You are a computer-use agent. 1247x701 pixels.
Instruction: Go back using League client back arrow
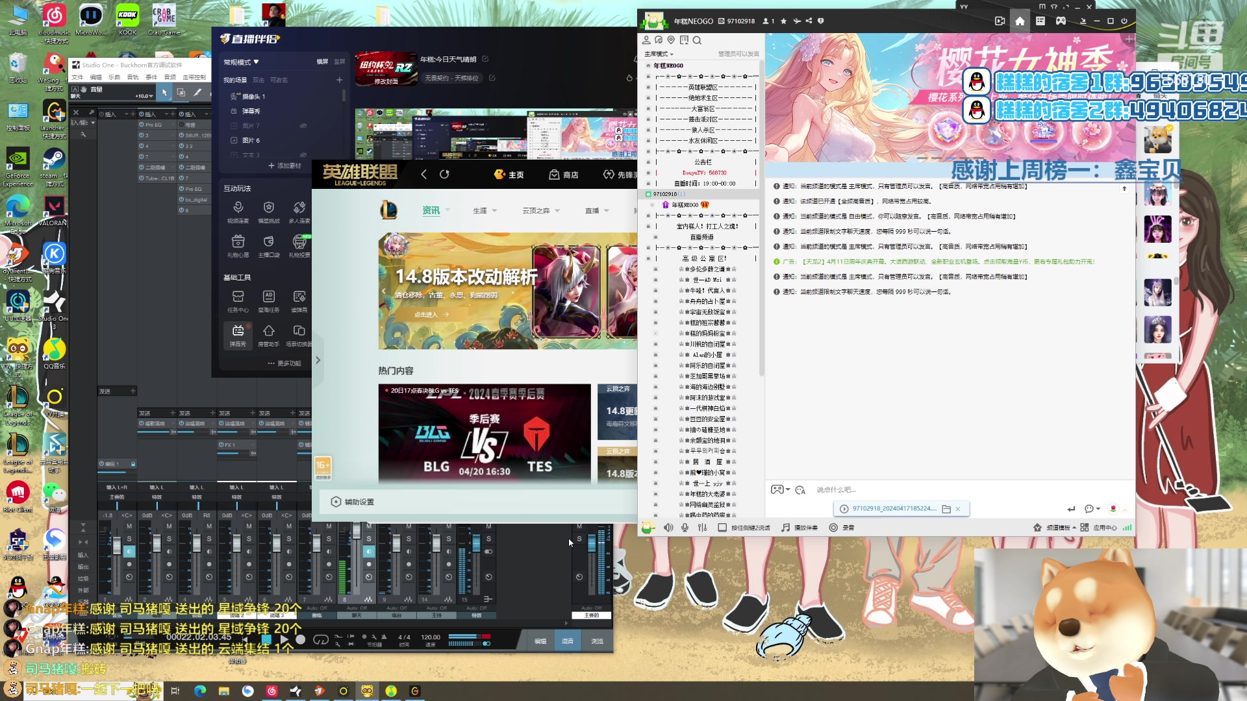pos(423,174)
